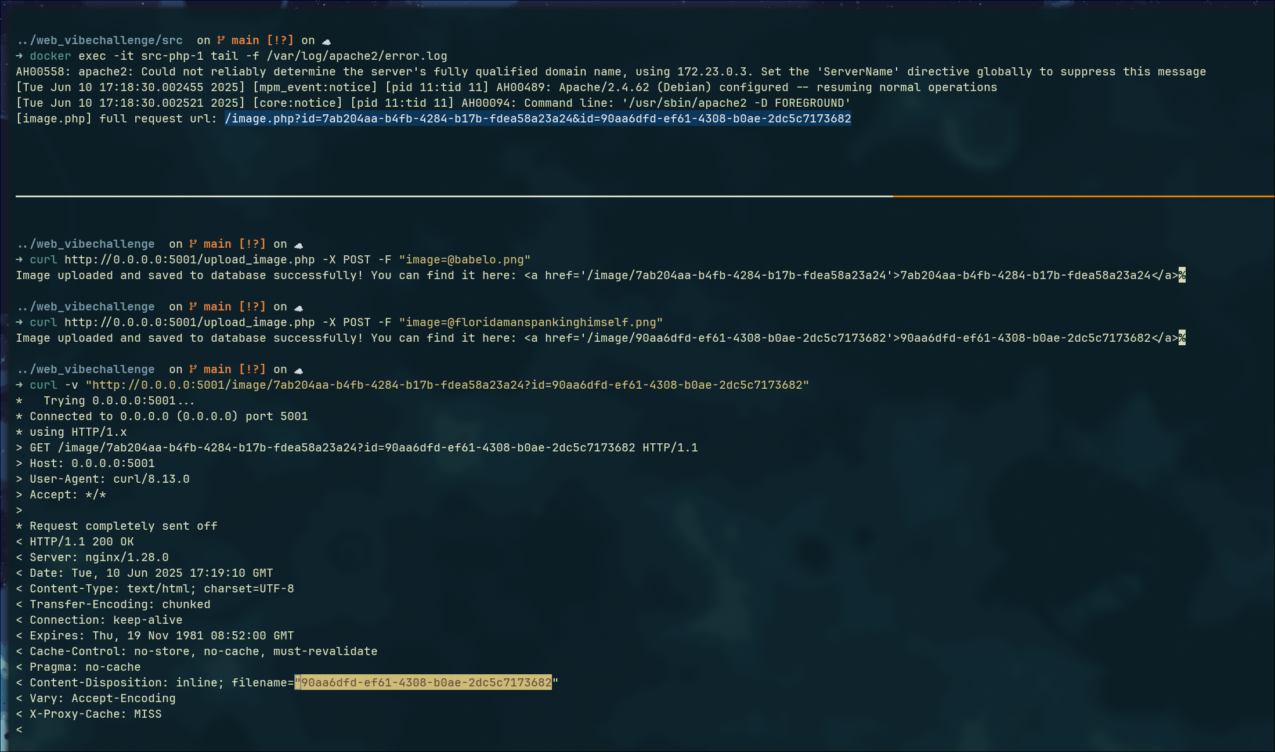Click the [!?] git status indicator in the top prompt

click(279, 39)
